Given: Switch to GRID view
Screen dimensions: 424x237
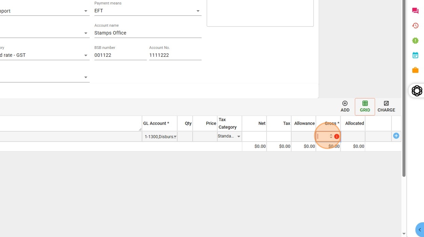Looking at the screenshot, I should 365,106.
